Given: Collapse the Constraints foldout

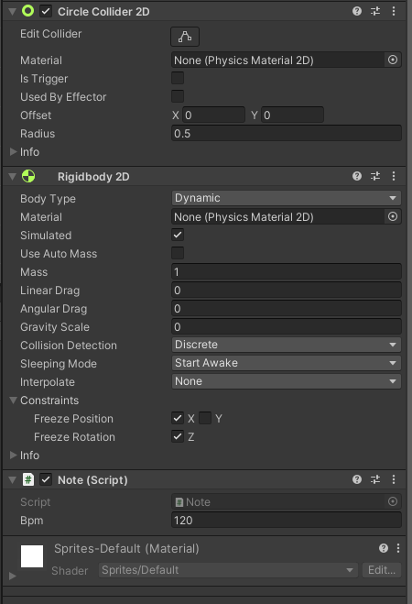Looking at the screenshot, I should click(x=13, y=401).
